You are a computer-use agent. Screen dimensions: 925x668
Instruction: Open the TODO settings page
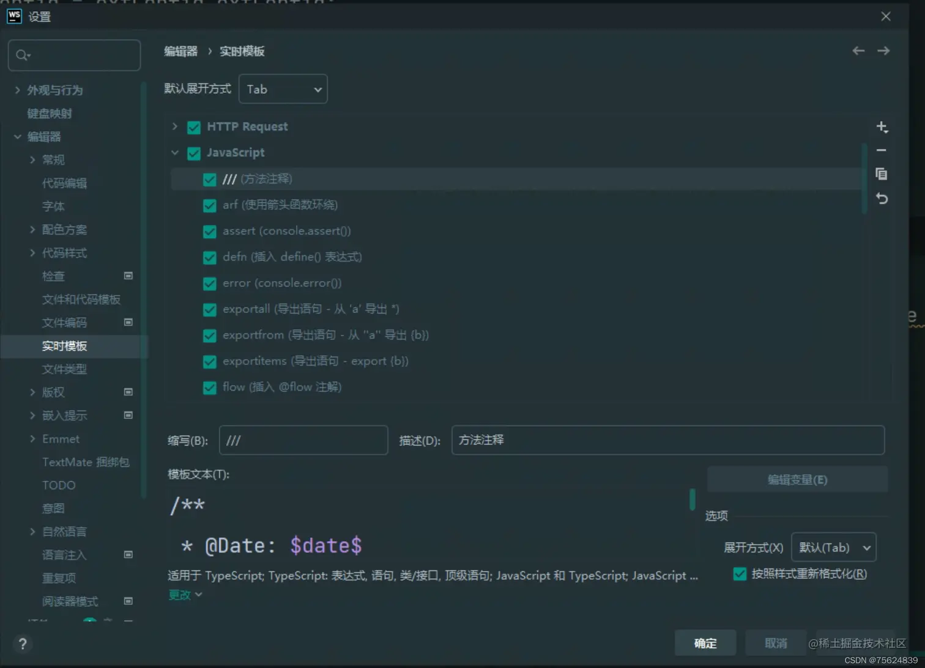[x=59, y=485]
